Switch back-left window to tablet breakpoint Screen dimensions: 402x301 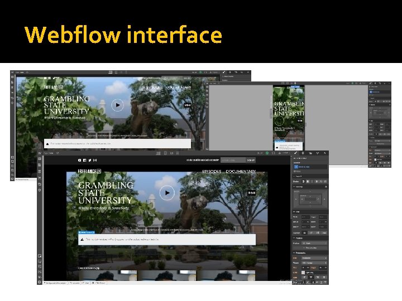point(116,72)
